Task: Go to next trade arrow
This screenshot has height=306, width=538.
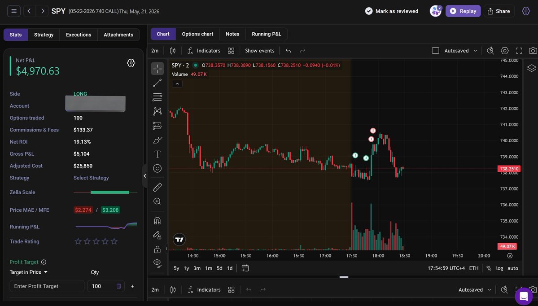Action: click(42, 11)
